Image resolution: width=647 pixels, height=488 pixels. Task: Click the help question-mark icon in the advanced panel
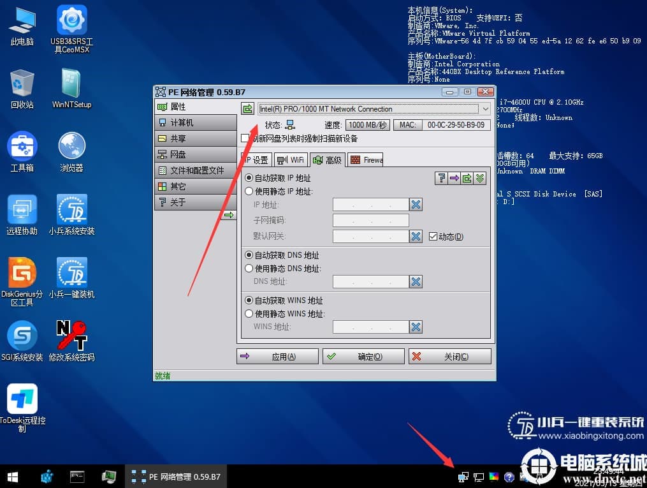(442, 178)
